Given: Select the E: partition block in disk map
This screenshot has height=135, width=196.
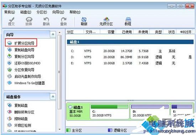Looking at the screenshot, I should 182,111.
